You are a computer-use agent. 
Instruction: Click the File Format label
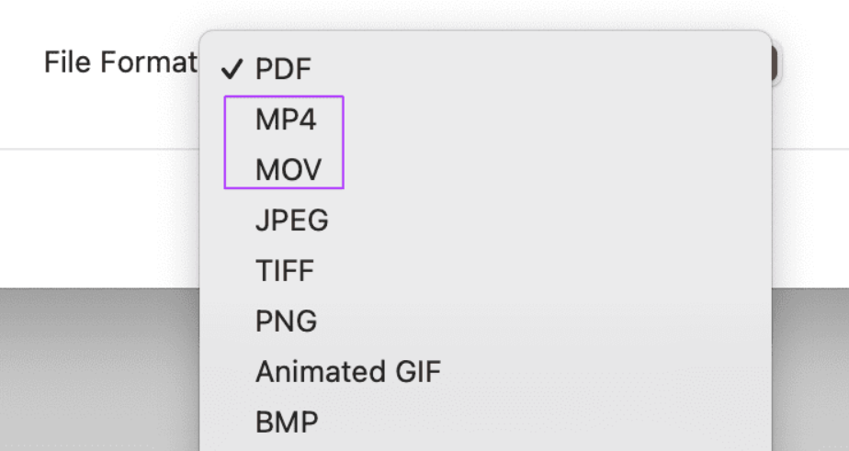pyautogui.click(x=119, y=63)
